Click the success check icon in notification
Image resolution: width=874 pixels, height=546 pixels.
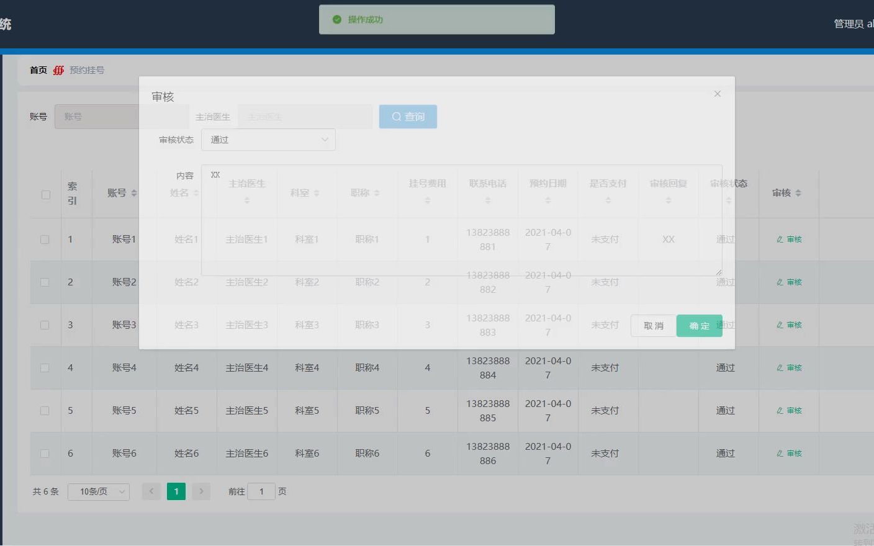tap(337, 20)
